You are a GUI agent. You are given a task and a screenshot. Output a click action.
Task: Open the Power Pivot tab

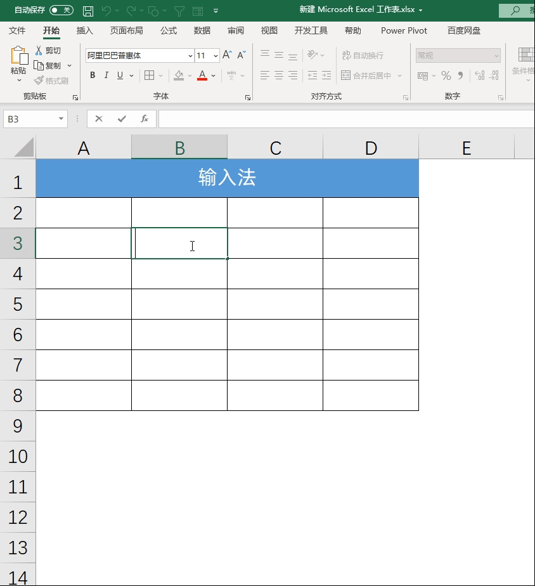click(x=404, y=30)
